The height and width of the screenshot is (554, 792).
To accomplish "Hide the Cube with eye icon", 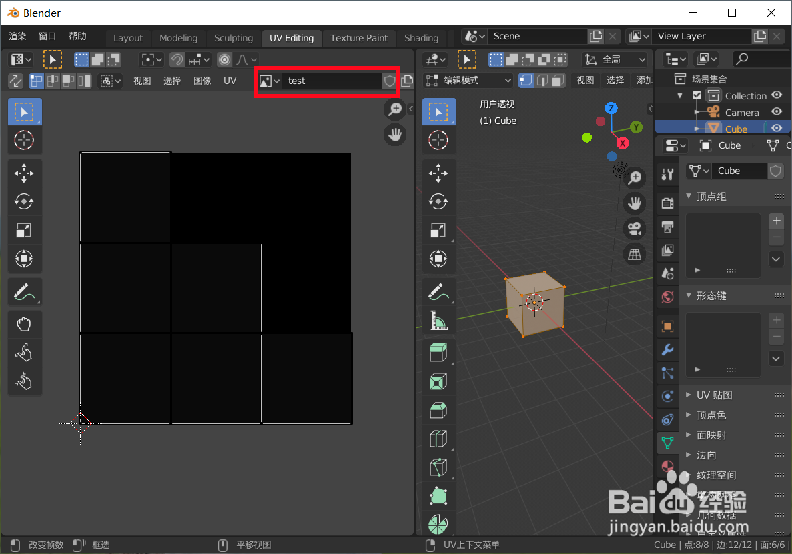I will (777, 129).
